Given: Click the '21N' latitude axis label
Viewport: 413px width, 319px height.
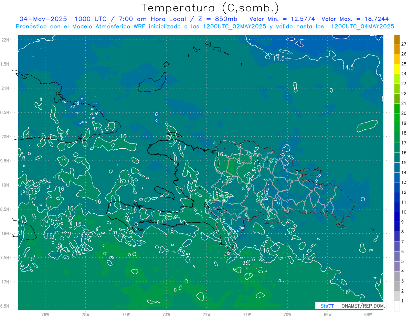Looking at the screenshot, I should (6, 88).
